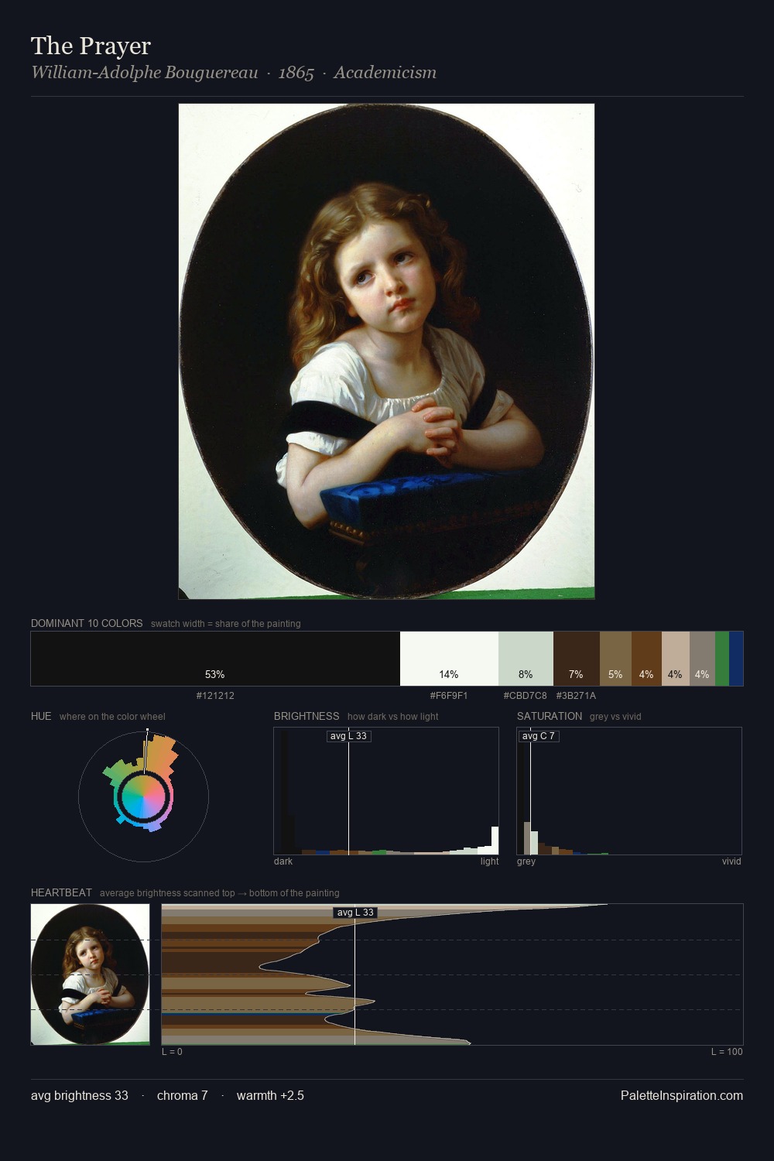Click the hex code #3B271A
This screenshot has width=774, height=1161.
tap(576, 696)
